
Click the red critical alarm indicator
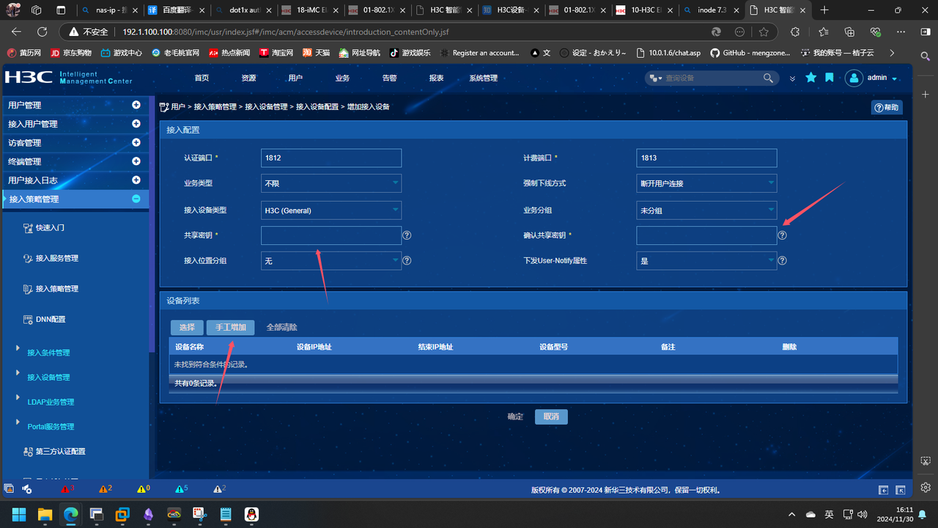point(67,488)
